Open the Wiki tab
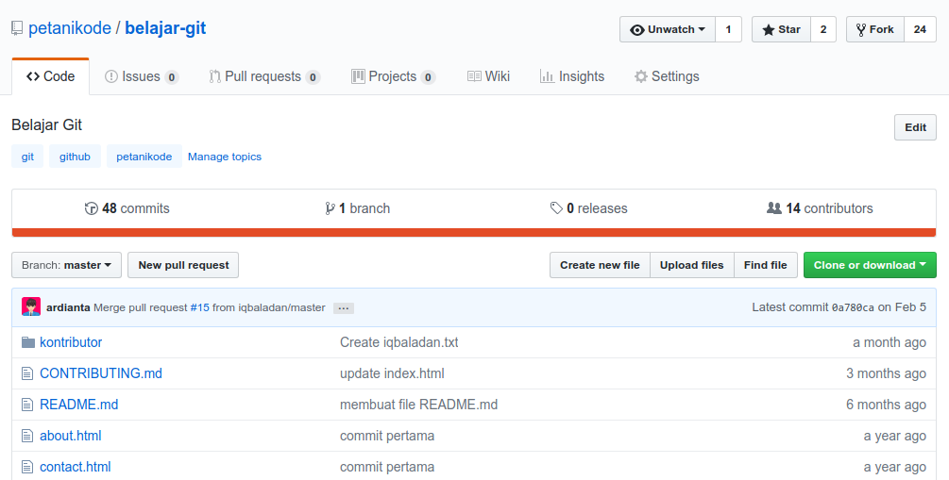 click(x=488, y=76)
